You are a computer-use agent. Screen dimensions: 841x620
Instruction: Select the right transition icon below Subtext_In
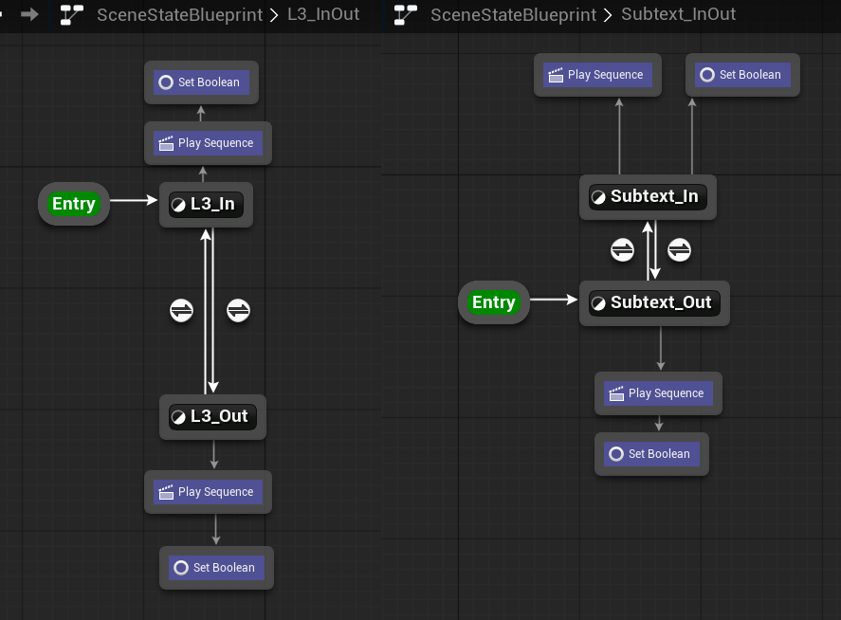pyautogui.click(x=679, y=250)
